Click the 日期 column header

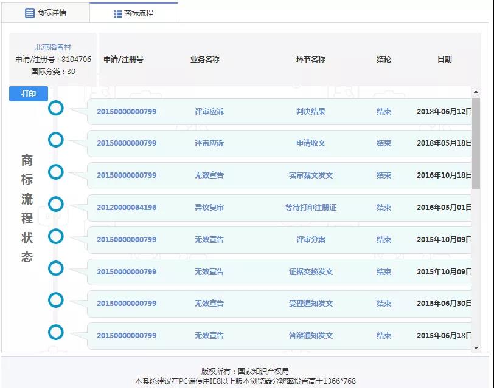445,60
